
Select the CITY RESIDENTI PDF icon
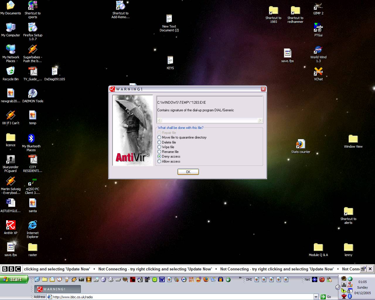(33, 163)
